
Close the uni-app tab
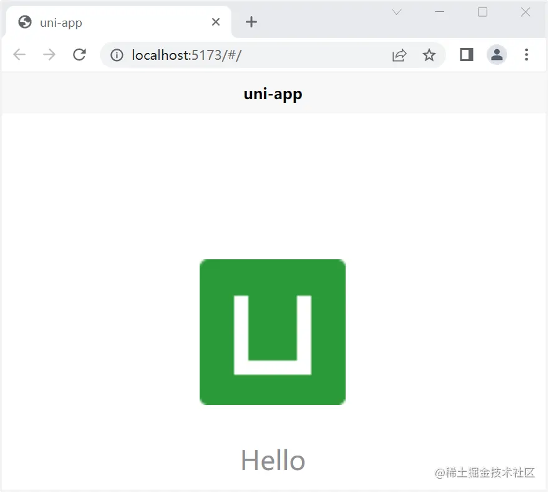[216, 22]
